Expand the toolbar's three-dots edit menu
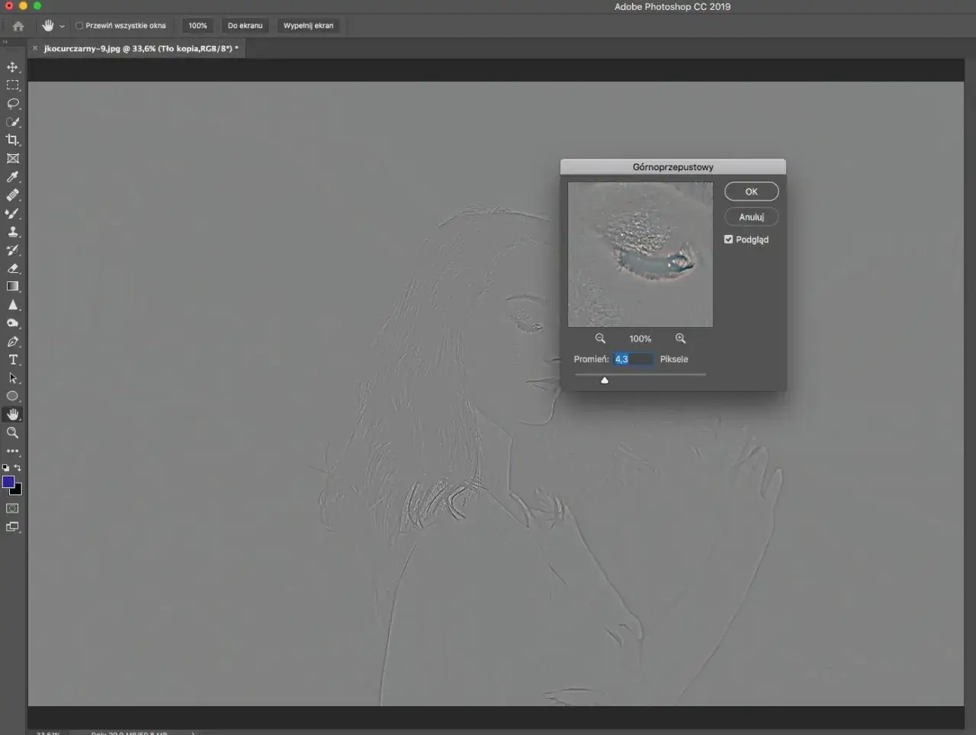 click(13, 451)
